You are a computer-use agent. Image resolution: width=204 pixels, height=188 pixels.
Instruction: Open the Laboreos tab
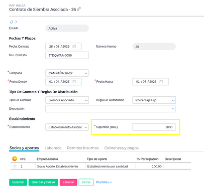pos(53,148)
